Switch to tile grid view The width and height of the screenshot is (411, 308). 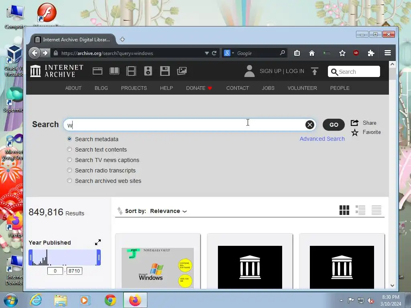pyautogui.click(x=344, y=210)
